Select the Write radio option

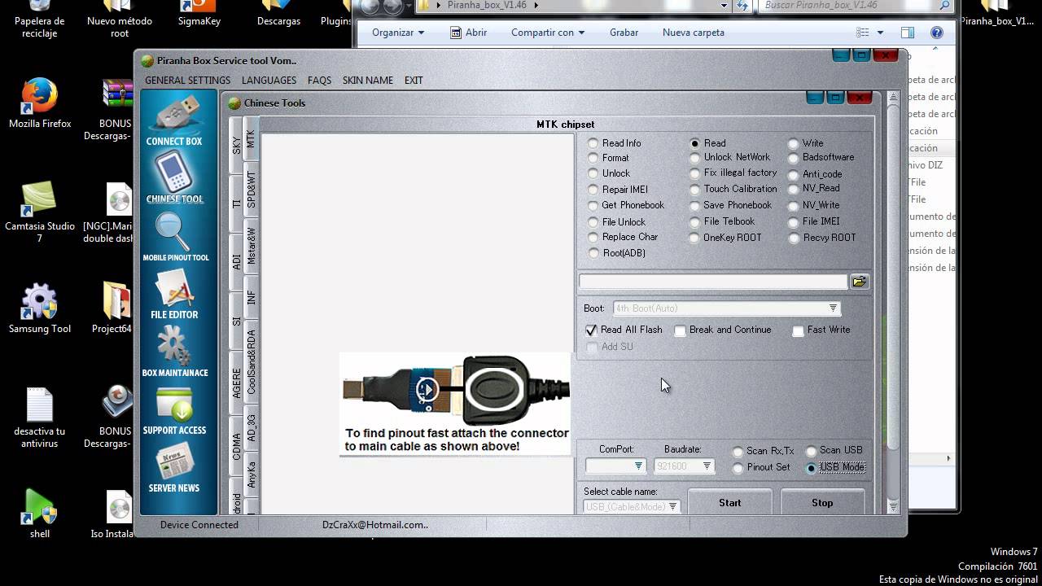pos(793,143)
